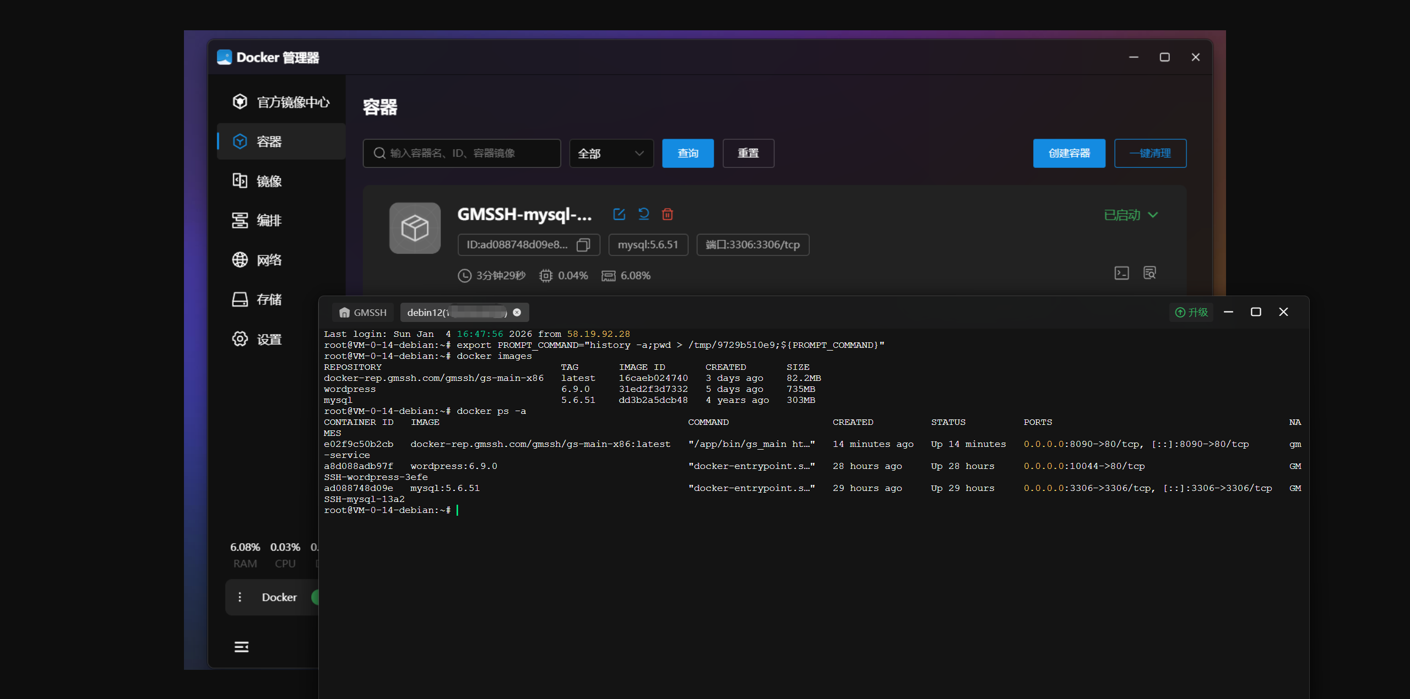Open container logs search icon

coord(1149,273)
